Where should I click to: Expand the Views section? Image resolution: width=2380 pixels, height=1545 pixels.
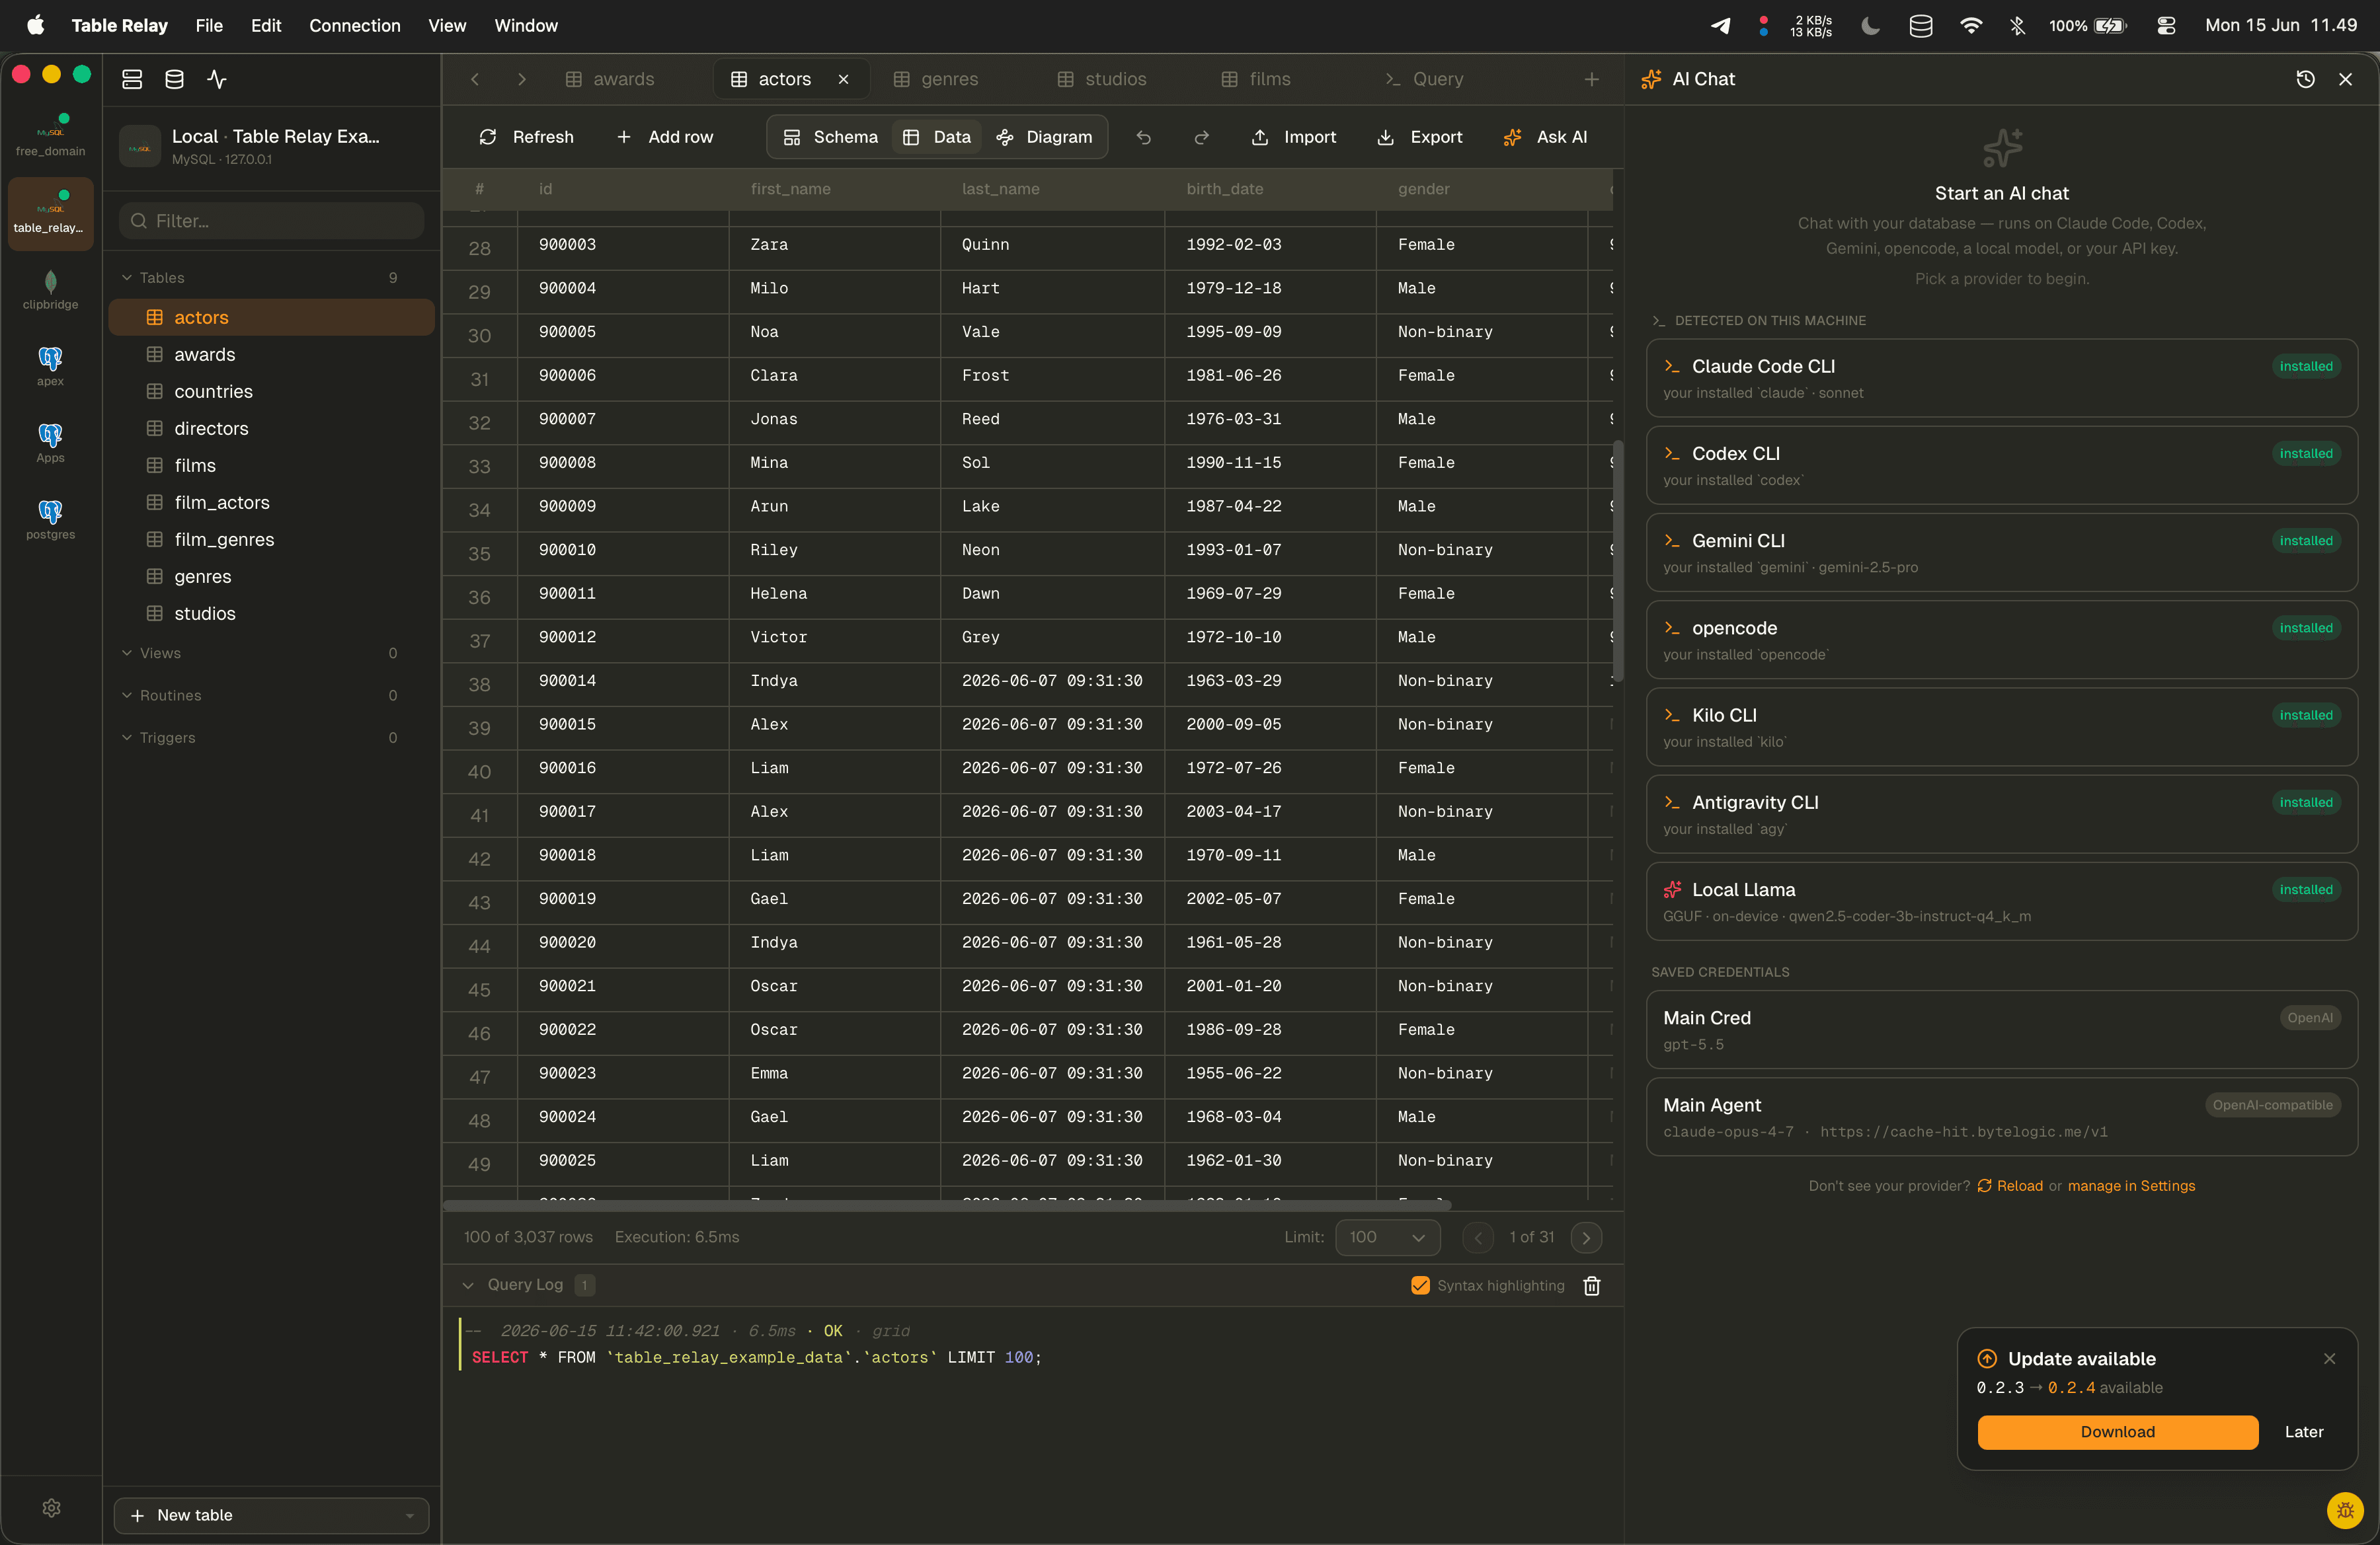[x=127, y=653]
